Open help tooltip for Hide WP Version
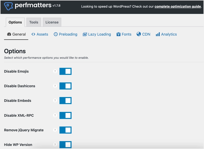This screenshot has height=149, width=204. pos(55,144)
